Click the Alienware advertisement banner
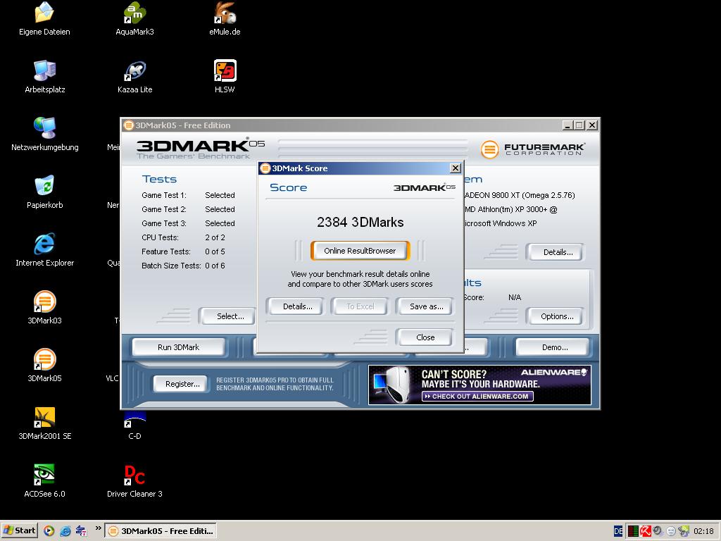 click(479, 385)
